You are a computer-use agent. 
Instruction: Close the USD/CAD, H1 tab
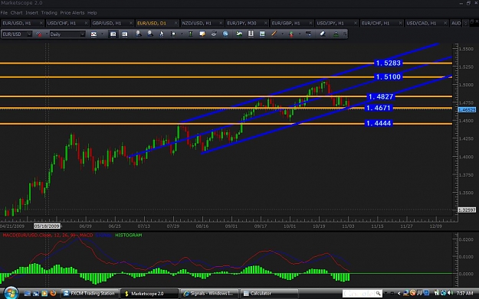(445, 23)
